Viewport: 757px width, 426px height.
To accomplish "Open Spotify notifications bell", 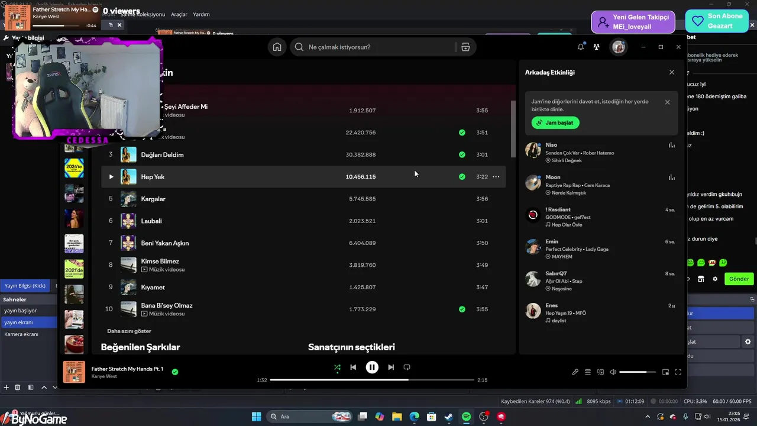I will (581, 47).
